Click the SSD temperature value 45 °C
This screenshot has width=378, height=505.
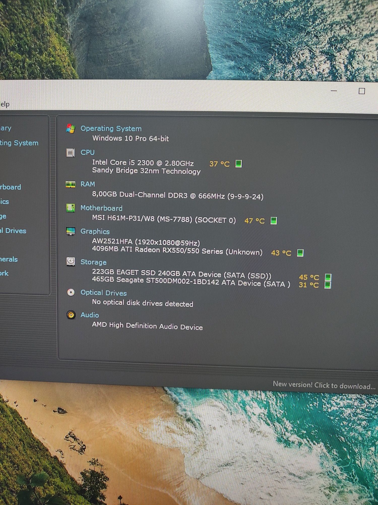point(309,277)
